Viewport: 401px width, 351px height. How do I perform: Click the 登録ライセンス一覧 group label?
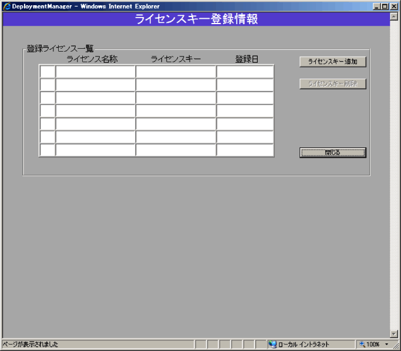[x=60, y=48]
